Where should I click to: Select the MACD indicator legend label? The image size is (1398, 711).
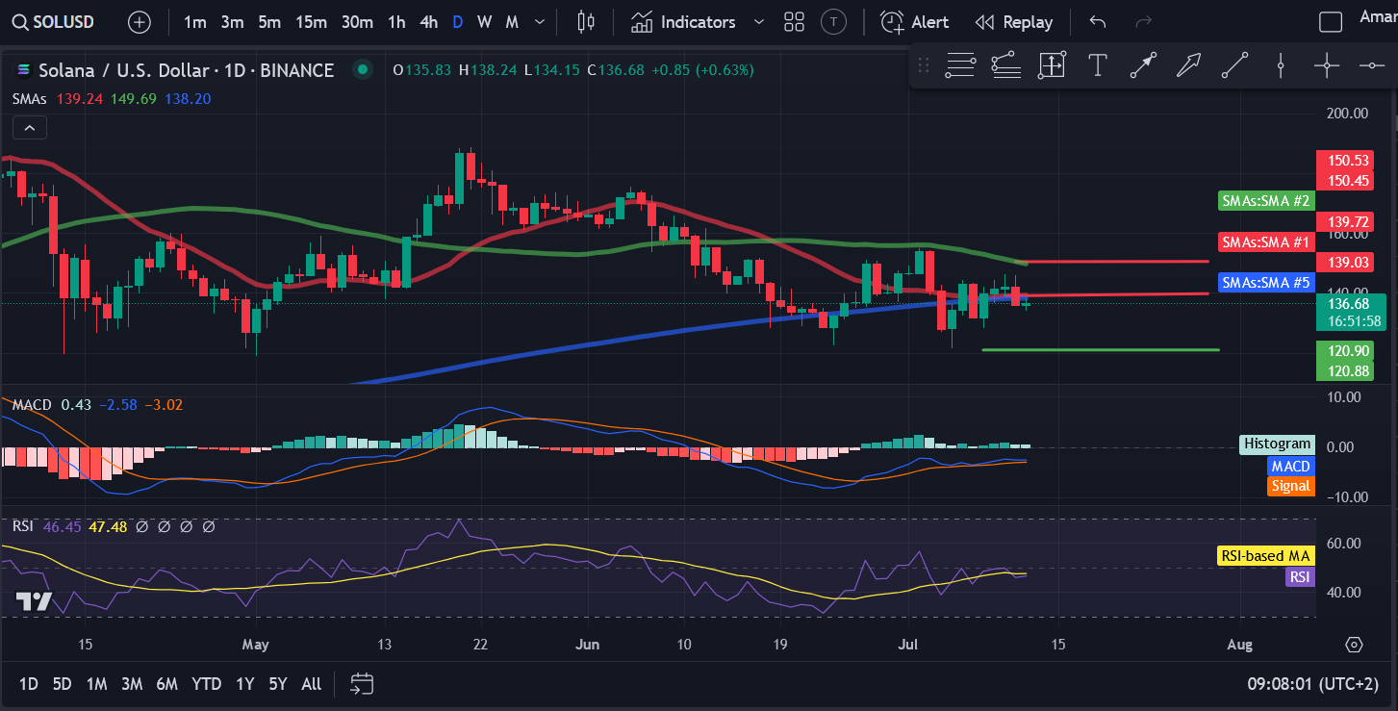pyautogui.click(x=32, y=405)
